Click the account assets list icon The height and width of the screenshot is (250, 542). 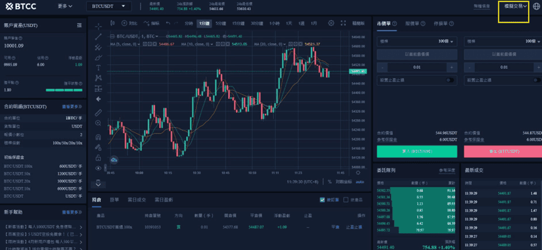coord(79,25)
